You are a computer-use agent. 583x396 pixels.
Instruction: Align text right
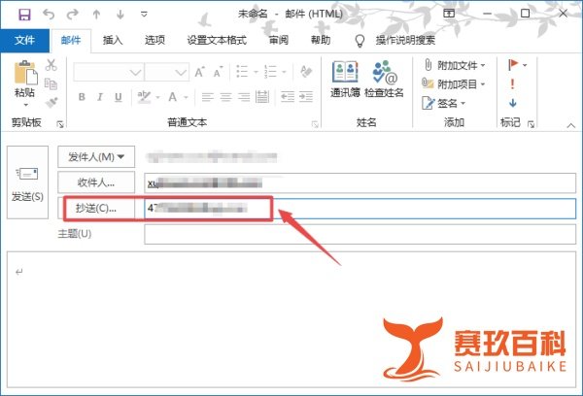[x=244, y=97]
